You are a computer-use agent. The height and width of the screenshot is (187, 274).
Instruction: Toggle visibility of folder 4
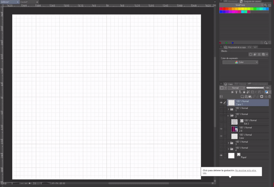[221, 149]
